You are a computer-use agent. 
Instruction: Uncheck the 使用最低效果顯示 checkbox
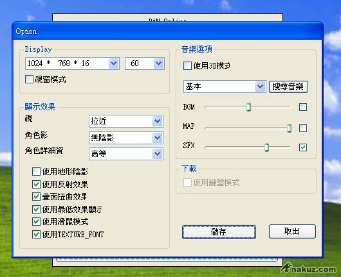click(x=36, y=210)
